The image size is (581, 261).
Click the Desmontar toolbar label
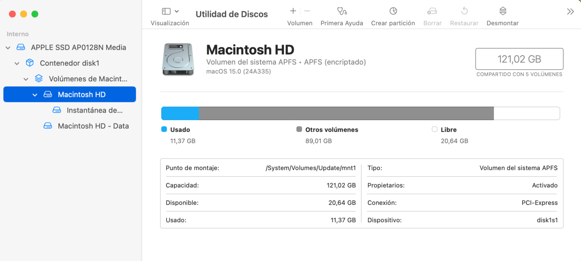503,23
